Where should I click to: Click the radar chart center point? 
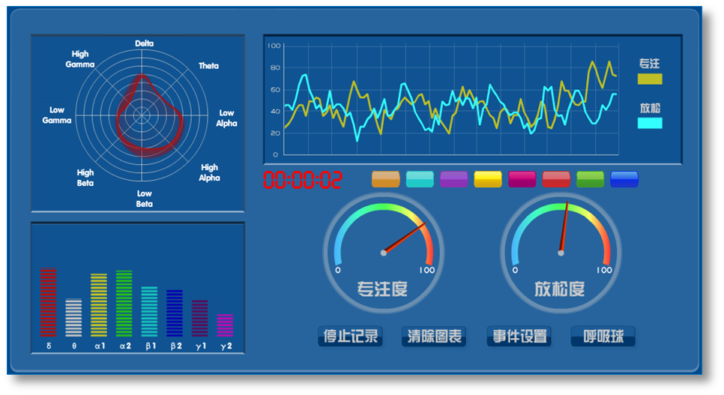click(142, 115)
